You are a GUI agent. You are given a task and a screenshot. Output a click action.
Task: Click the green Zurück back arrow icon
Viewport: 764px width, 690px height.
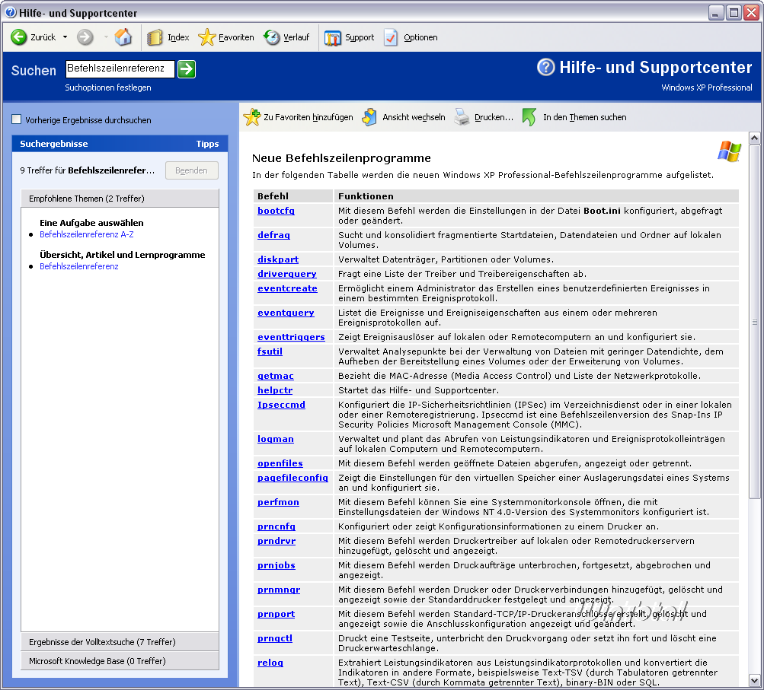18,37
